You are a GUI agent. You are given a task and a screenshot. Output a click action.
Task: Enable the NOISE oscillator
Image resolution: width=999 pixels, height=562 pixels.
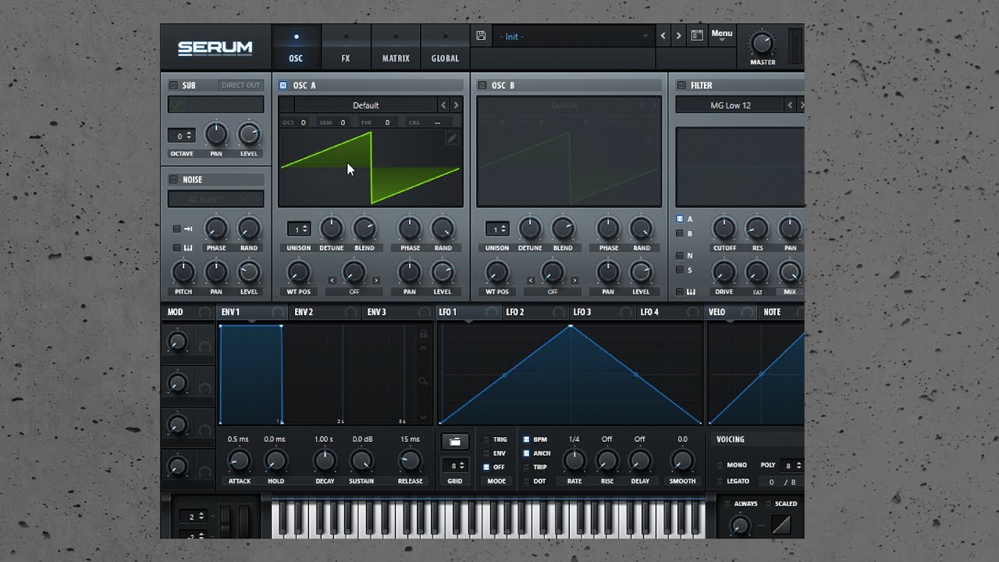[173, 180]
